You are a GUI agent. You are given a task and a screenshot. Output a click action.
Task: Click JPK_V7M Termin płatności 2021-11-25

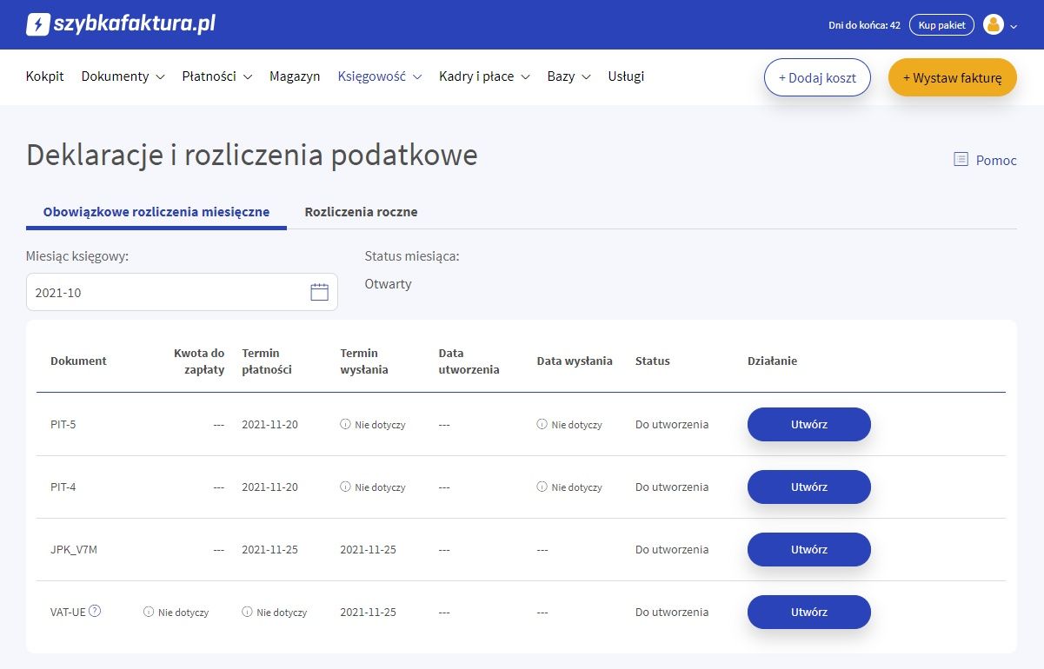pyautogui.click(x=269, y=550)
